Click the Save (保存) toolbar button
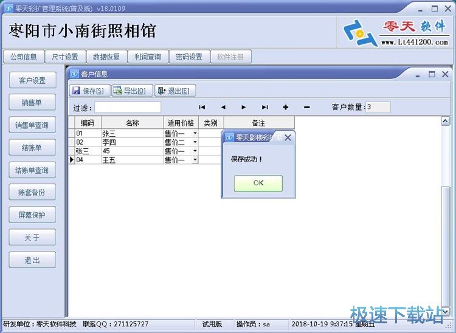This screenshot has height=333, width=456. click(89, 91)
